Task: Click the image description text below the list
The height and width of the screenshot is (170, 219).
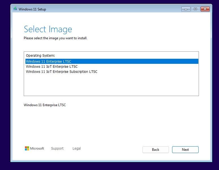Action: 45,105
